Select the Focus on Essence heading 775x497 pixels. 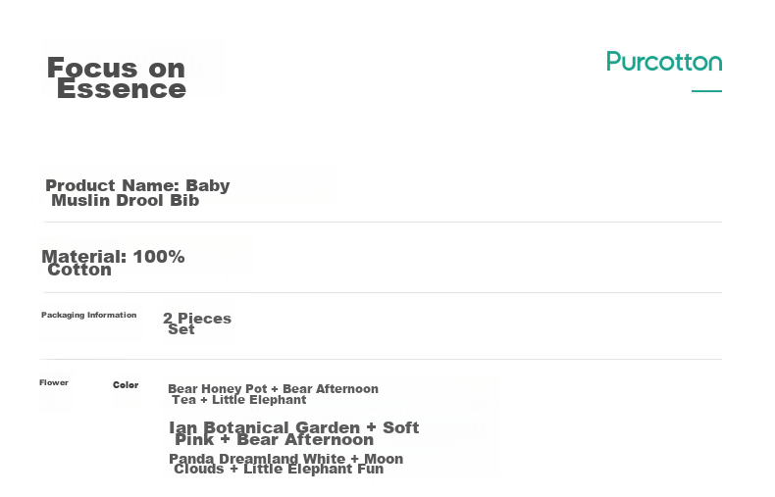[x=117, y=78]
